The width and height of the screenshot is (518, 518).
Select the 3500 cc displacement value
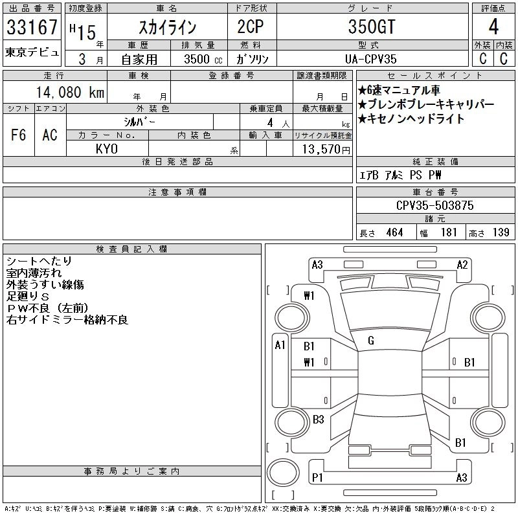203,59
